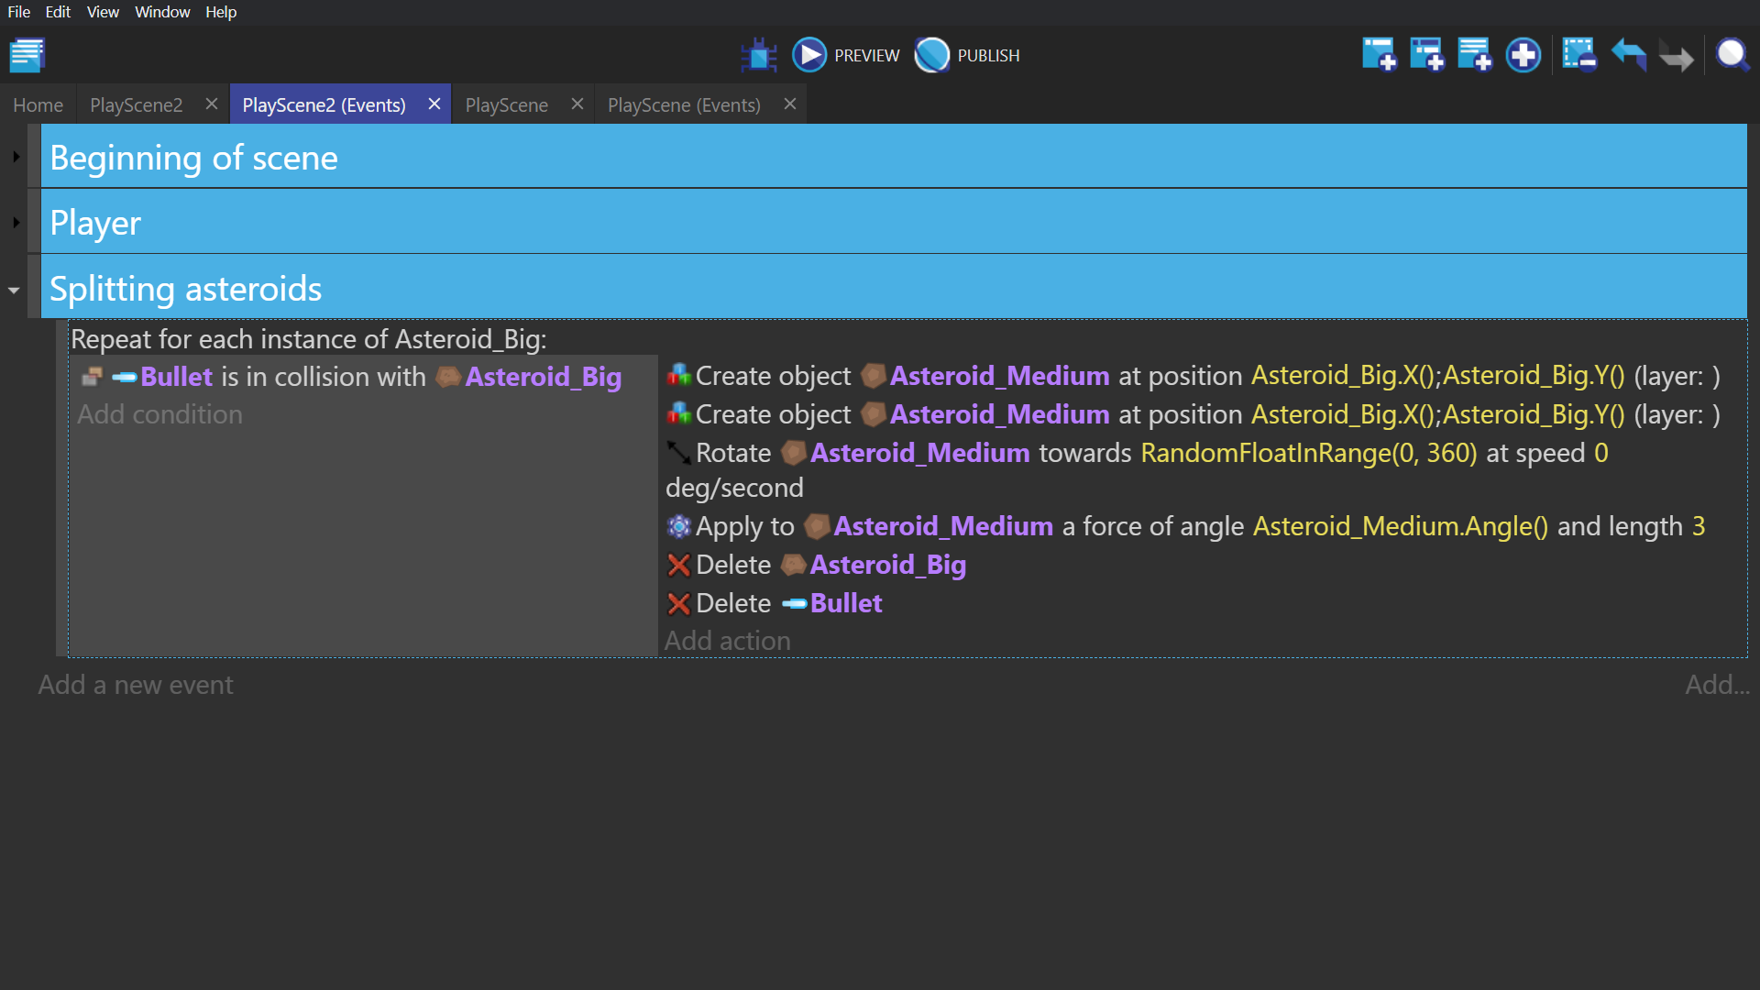This screenshot has height=990, width=1760.
Task: Click the Publish globe icon
Action: coord(932,55)
